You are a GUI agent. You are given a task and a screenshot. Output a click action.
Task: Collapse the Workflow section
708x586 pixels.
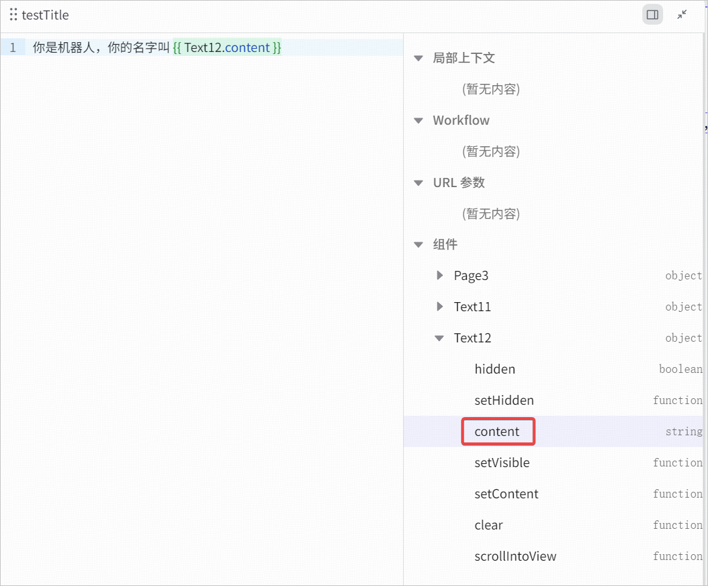click(419, 120)
